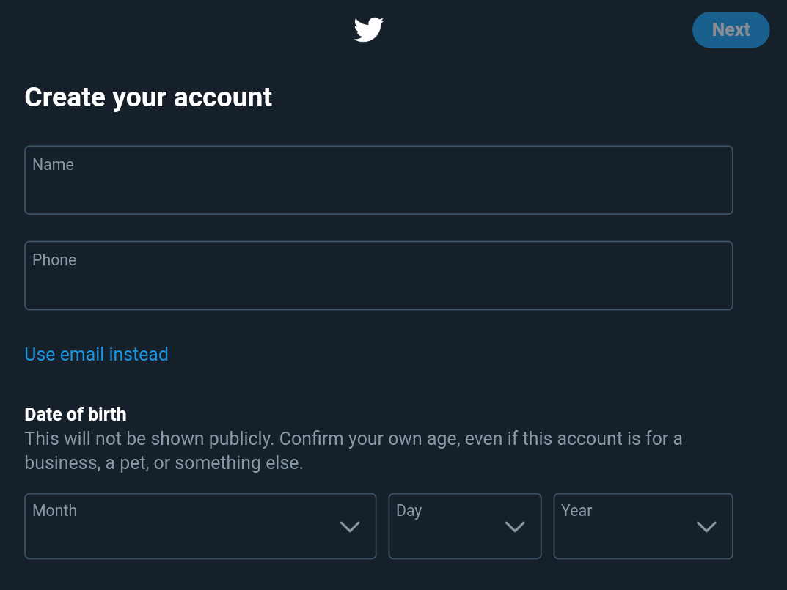Click the 'business, a pet, or something else' line
The height and width of the screenshot is (590, 787).
pyautogui.click(x=164, y=463)
